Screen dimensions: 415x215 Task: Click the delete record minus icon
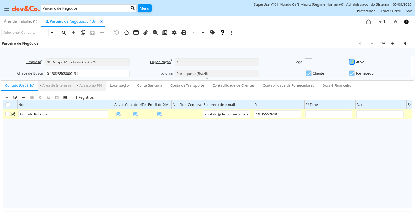[x=102, y=33]
